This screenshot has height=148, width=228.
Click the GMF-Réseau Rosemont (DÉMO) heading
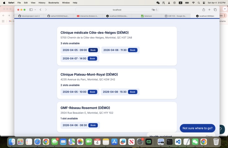[85, 108]
